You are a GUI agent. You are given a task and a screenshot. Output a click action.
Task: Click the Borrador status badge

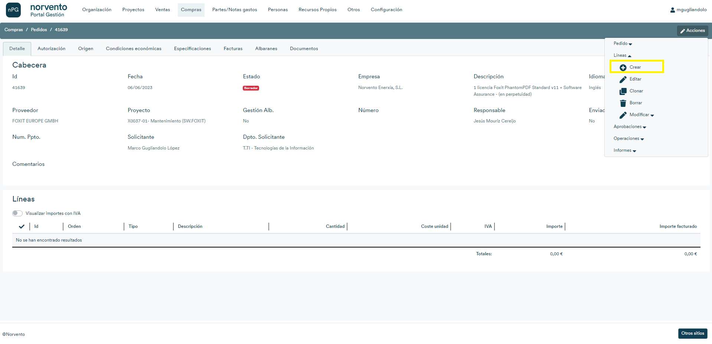pos(251,88)
